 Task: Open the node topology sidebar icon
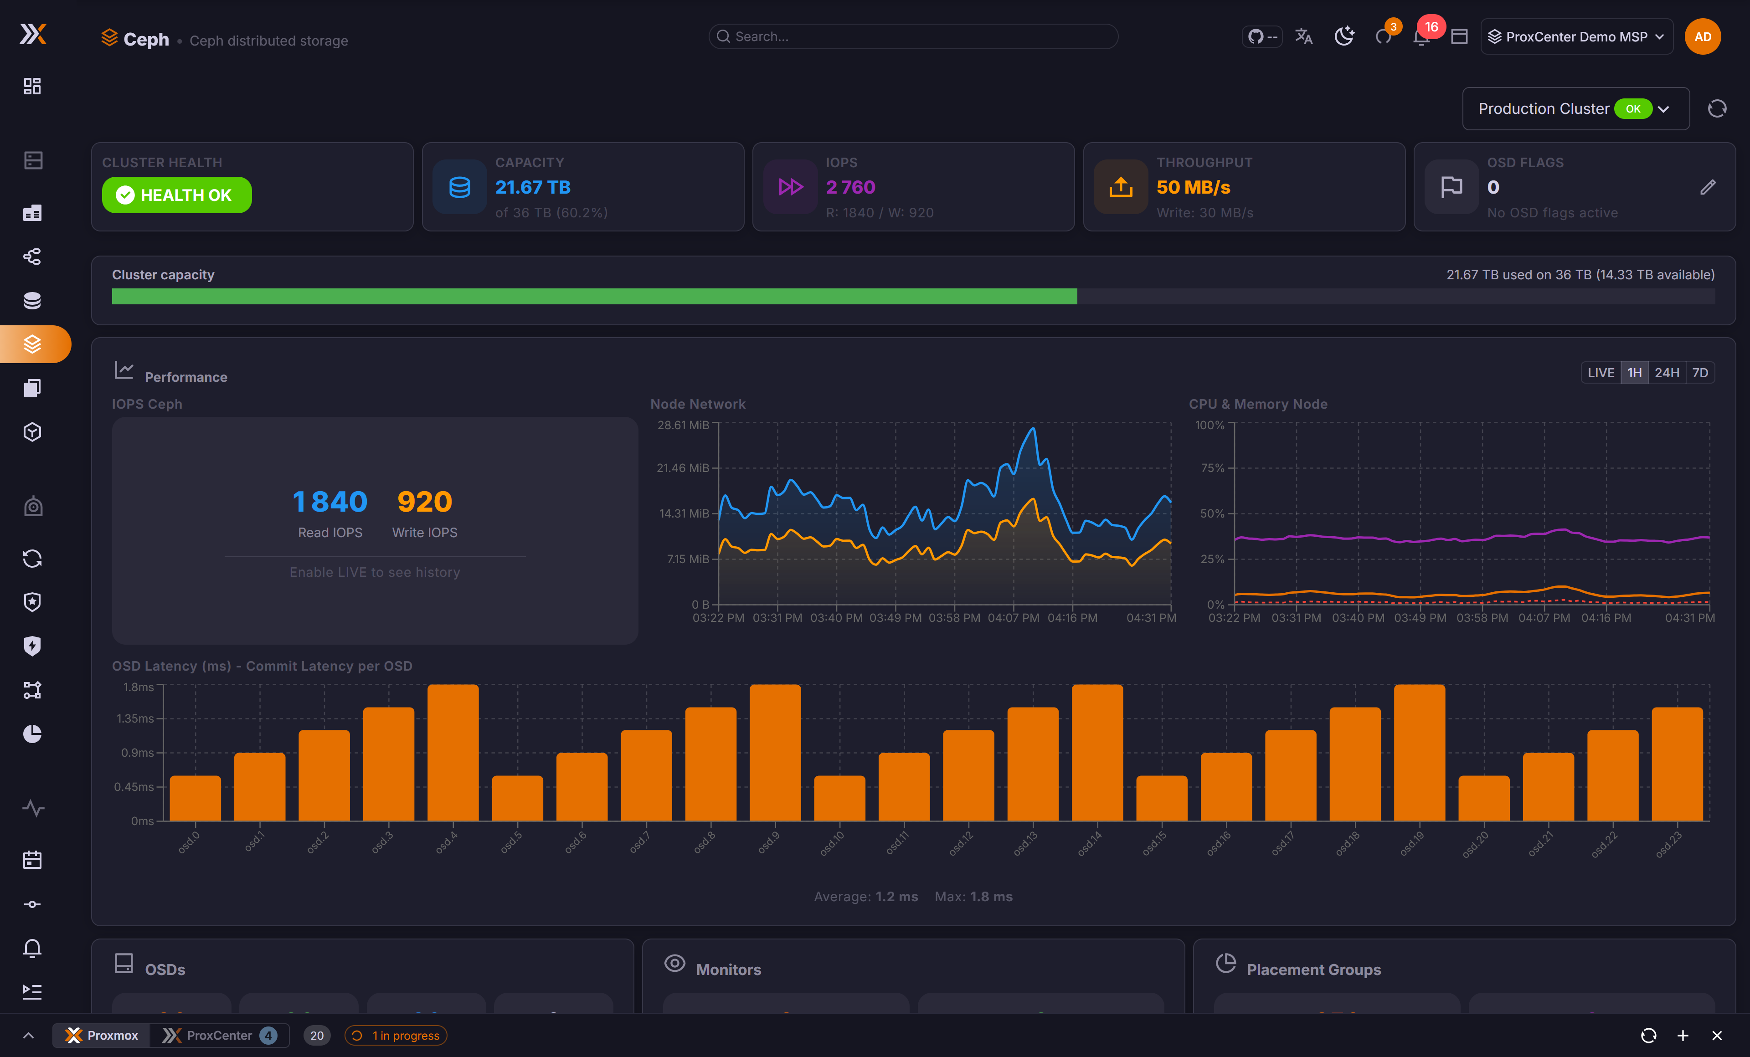pos(33,690)
